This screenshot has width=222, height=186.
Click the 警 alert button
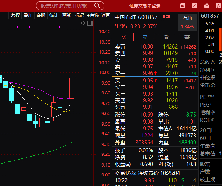[x=187, y=37]
